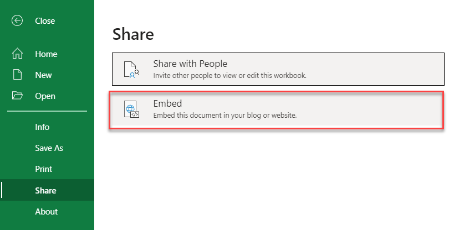Choose the Open text label in sidebar
Screen dimensions: 449x230
(45, 96)
